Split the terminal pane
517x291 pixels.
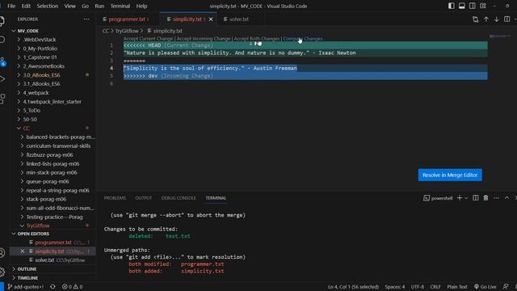point(476,198)
